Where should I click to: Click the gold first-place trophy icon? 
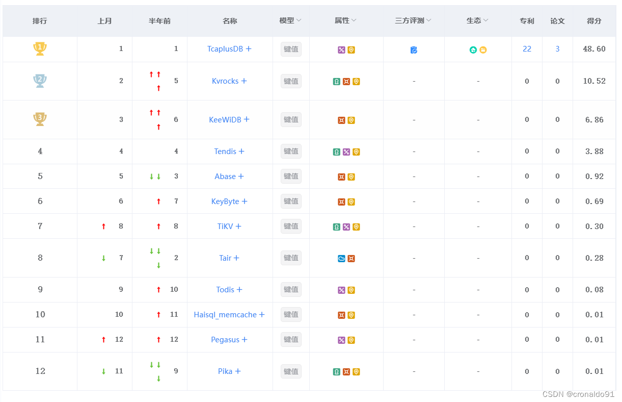[40, 49]
